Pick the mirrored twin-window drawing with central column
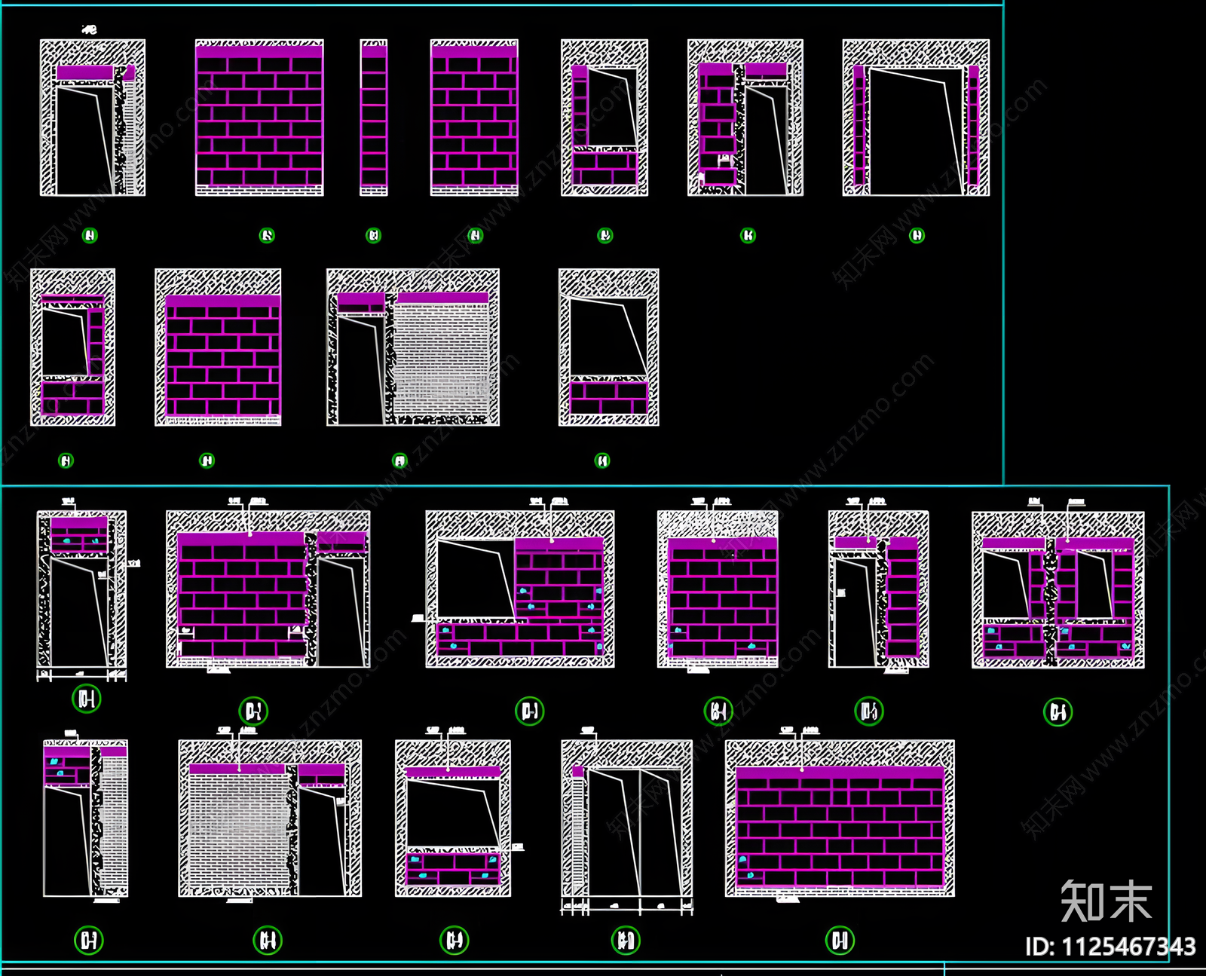The image size is (1206, 976). tap(1058, 589)
